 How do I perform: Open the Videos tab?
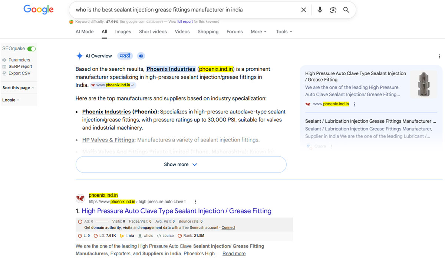click(182, 32)
